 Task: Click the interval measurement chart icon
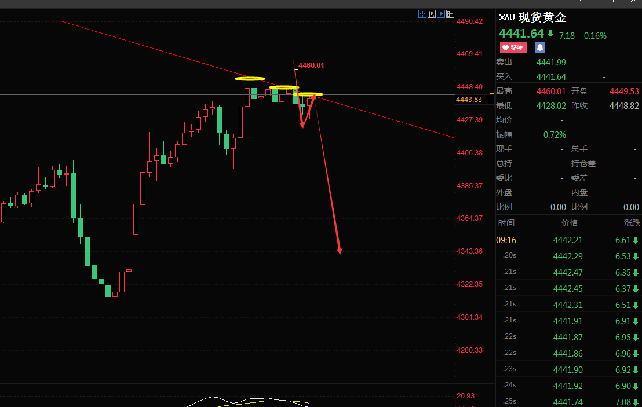click(432, 14)
